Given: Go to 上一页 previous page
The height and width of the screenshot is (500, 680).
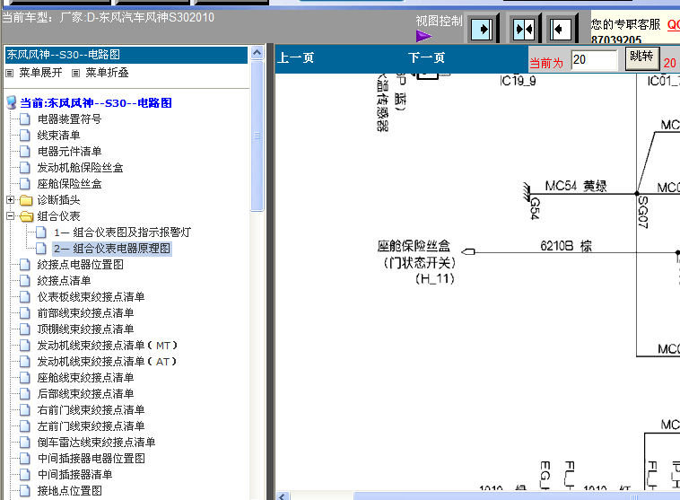Looking at the screenshot, I should coord(296,57).
